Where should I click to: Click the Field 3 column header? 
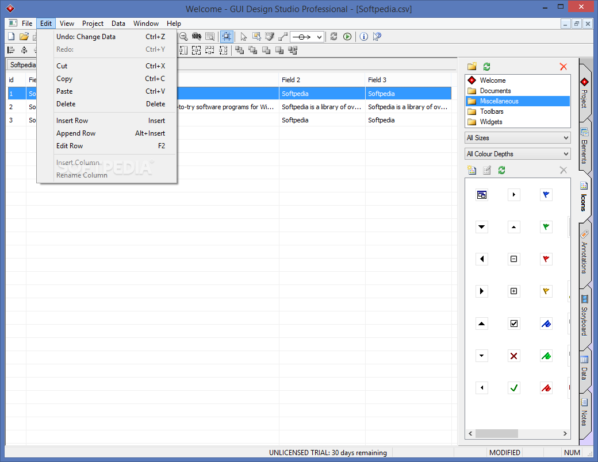408,80
